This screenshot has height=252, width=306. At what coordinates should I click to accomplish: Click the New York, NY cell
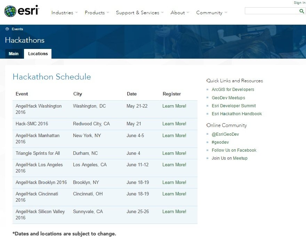[x=87, y=135]
